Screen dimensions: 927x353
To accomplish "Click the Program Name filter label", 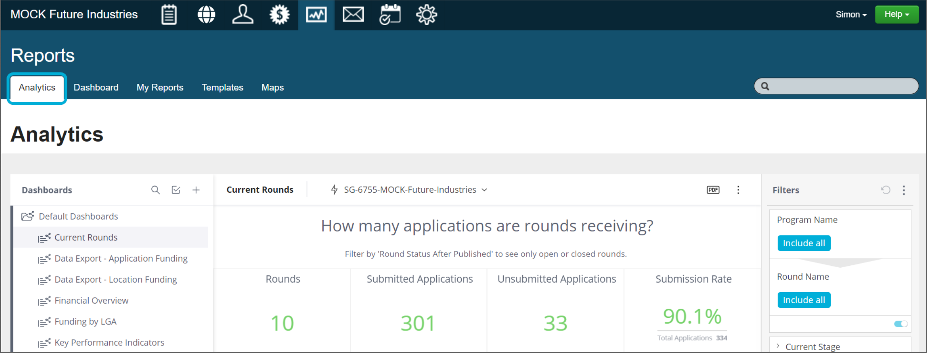I will (x=807, y=220).
